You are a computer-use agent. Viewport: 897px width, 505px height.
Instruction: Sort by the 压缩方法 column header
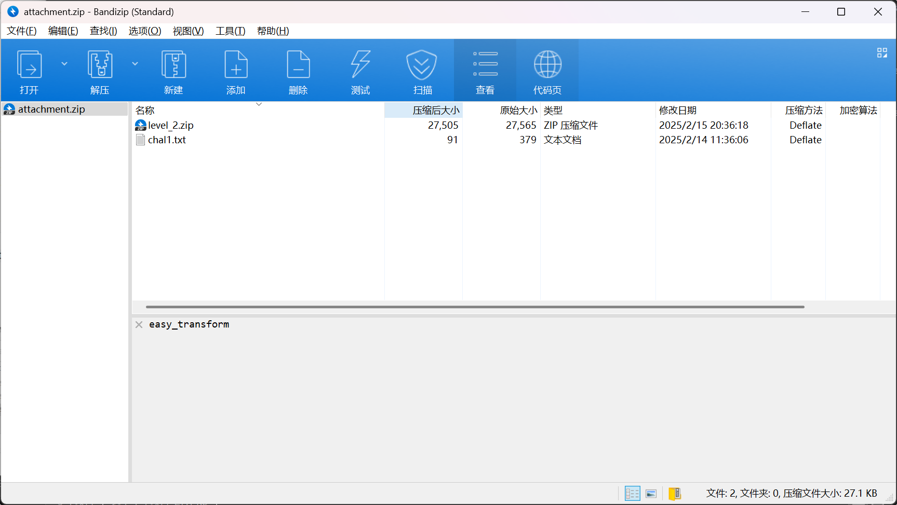pyautogui.click(x=798, y=110)
